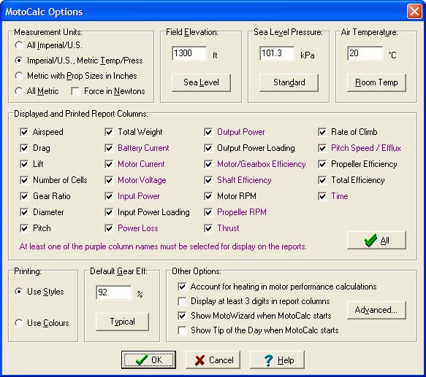Viewport: 426px width, 377px height.
Task: Click the Default Gear Eff input box
Action: click(x=114, y=292)
